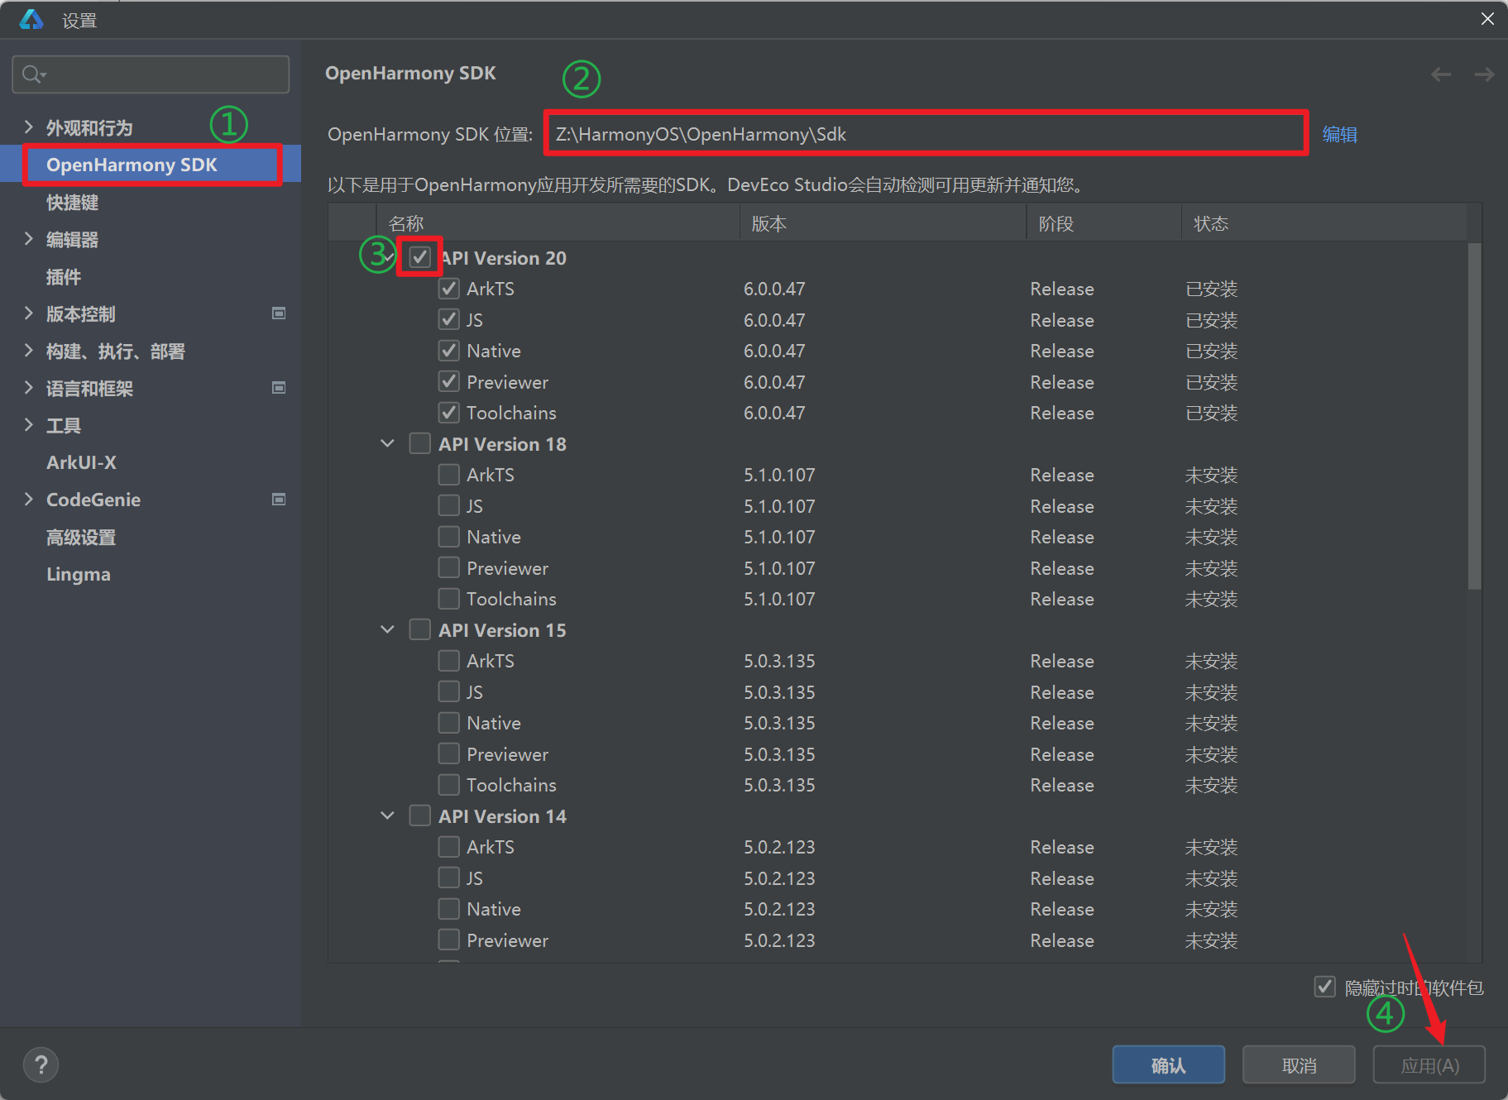Uncheck Toolchains 6.0.0.47 checkbox
The image size is (1508, 1100).
point(448,413)
